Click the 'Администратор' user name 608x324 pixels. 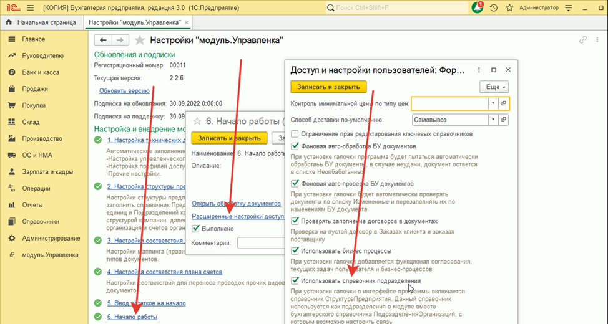(x=539, y=7)
